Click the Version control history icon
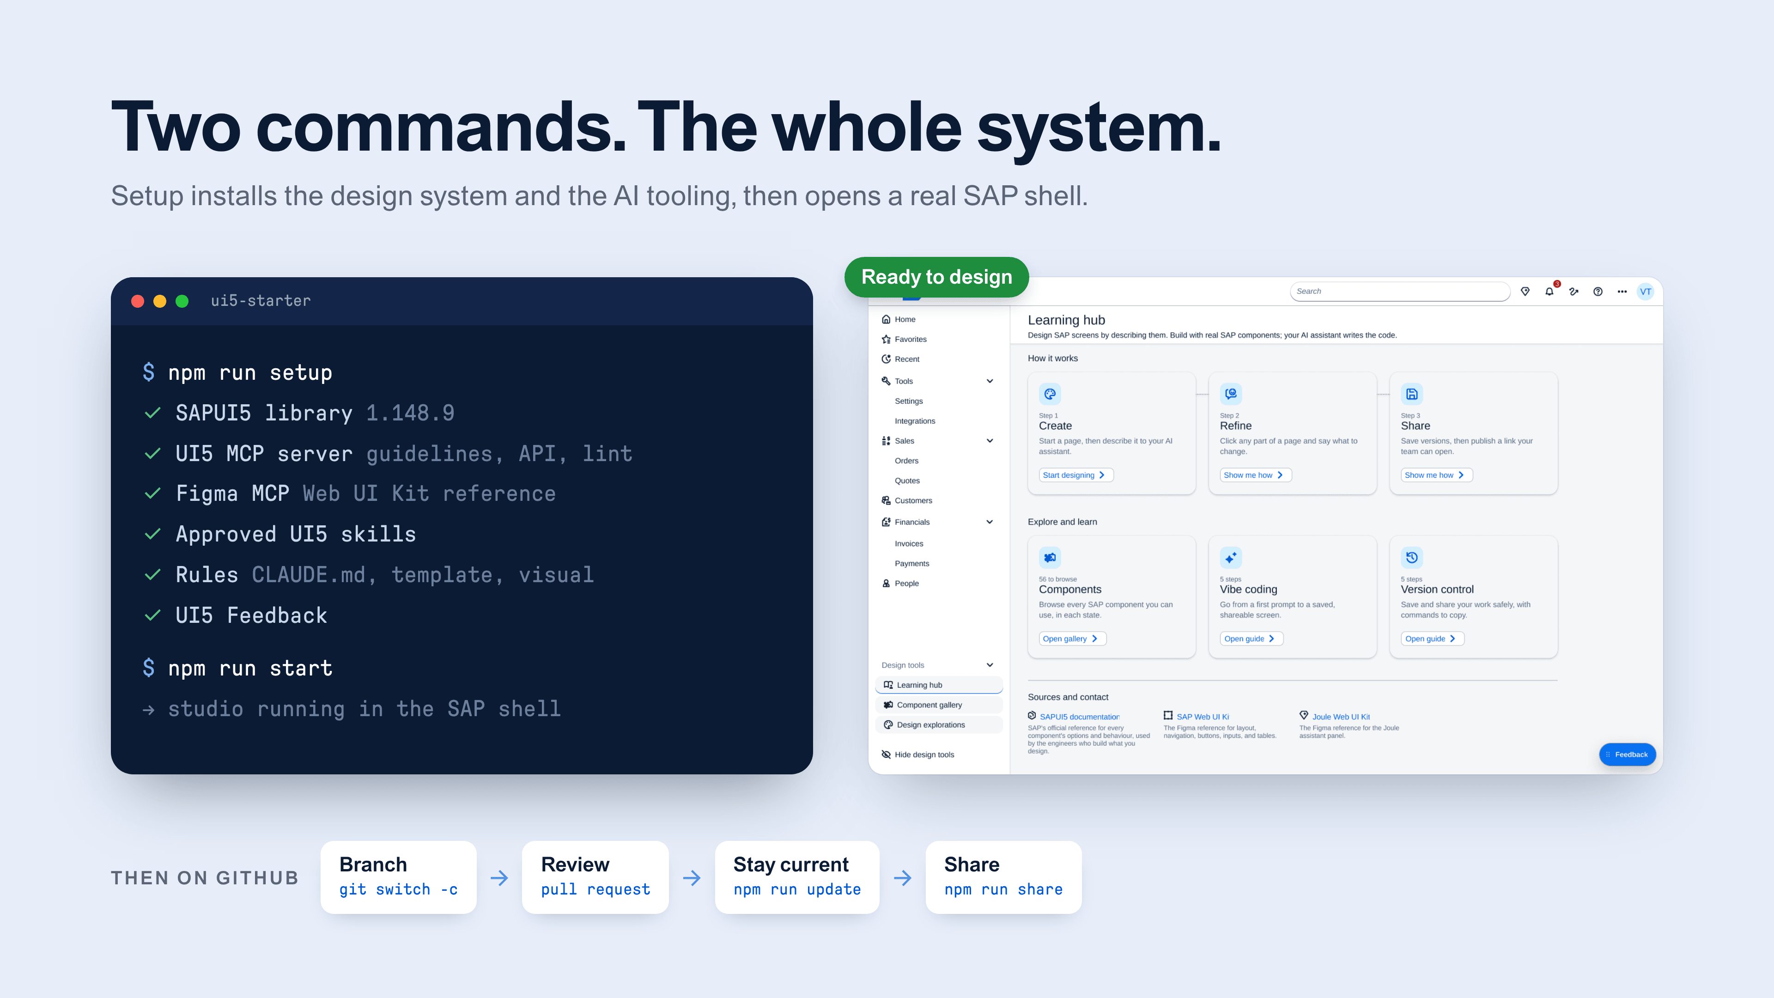Screen dimensions: 1774x998 1412,557
